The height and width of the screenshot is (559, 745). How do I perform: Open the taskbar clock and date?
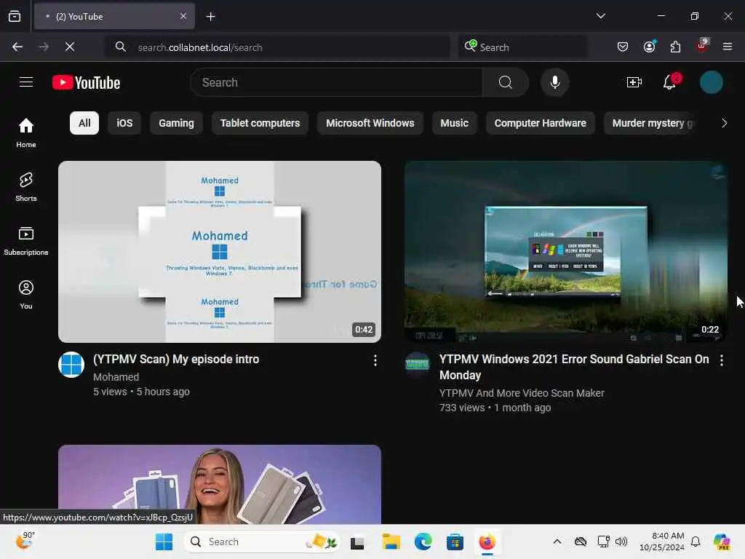[x=662, y=542]
